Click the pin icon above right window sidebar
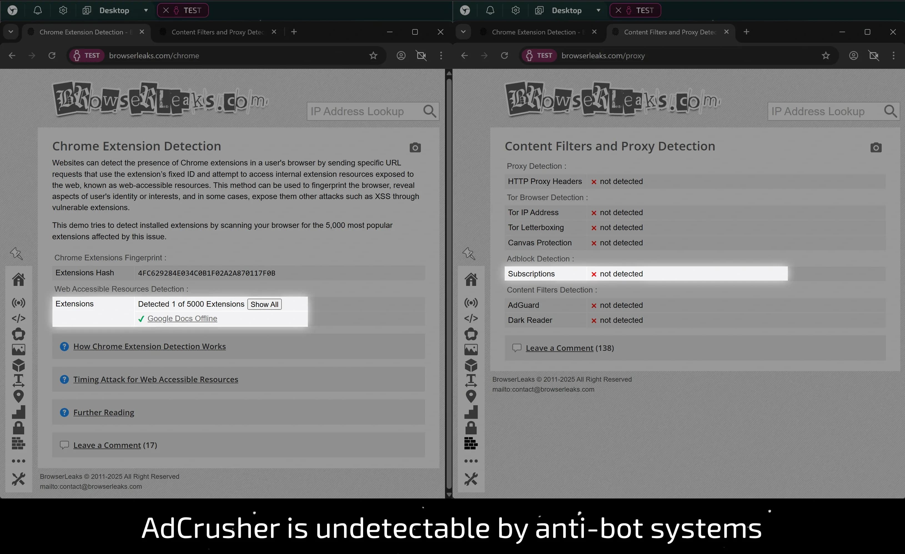 point(469,253)
